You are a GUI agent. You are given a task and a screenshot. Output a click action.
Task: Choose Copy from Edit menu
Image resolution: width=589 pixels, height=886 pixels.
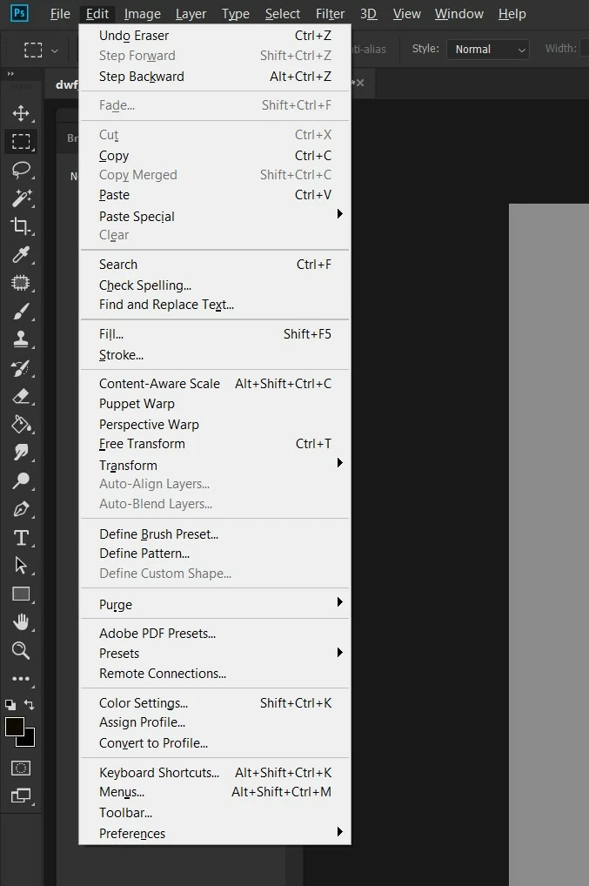[x=215, y=156]
